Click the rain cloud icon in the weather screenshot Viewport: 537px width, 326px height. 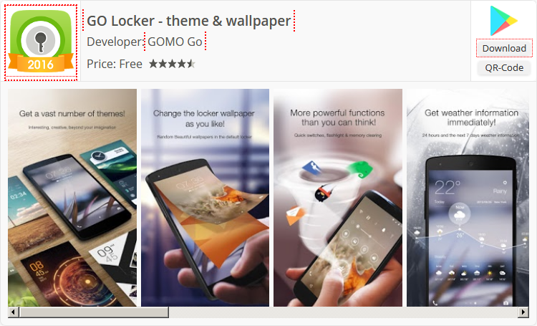click(459, 216)
